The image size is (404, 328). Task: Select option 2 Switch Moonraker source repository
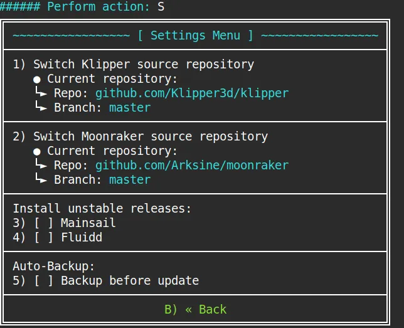click(141, 137)
